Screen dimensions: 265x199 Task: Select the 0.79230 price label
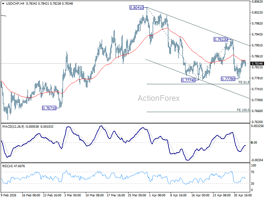pos(221,39)
